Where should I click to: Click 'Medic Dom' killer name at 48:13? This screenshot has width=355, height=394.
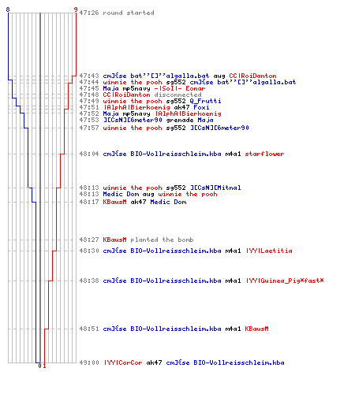click(121, 194)
